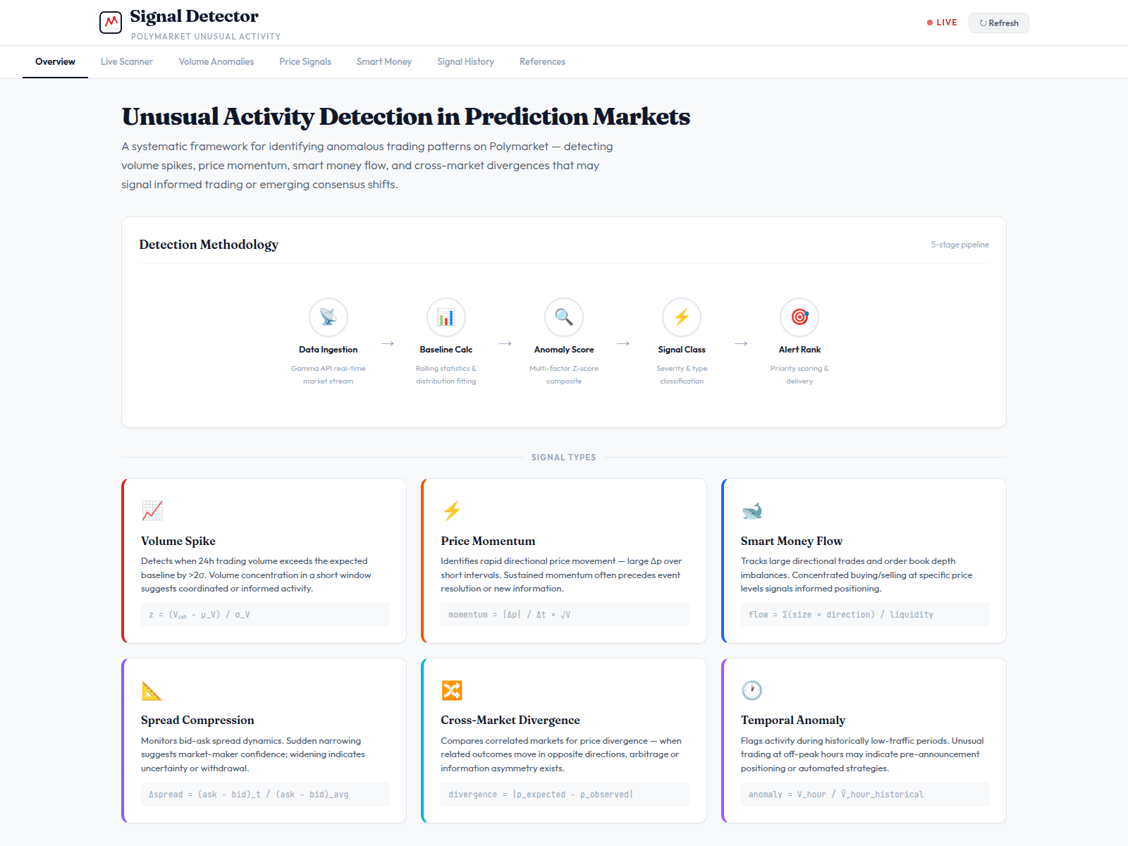Click the Signal Detector logo icon
The height and width of the screenshot is (846, 1128).
click(x=111, y=23)
